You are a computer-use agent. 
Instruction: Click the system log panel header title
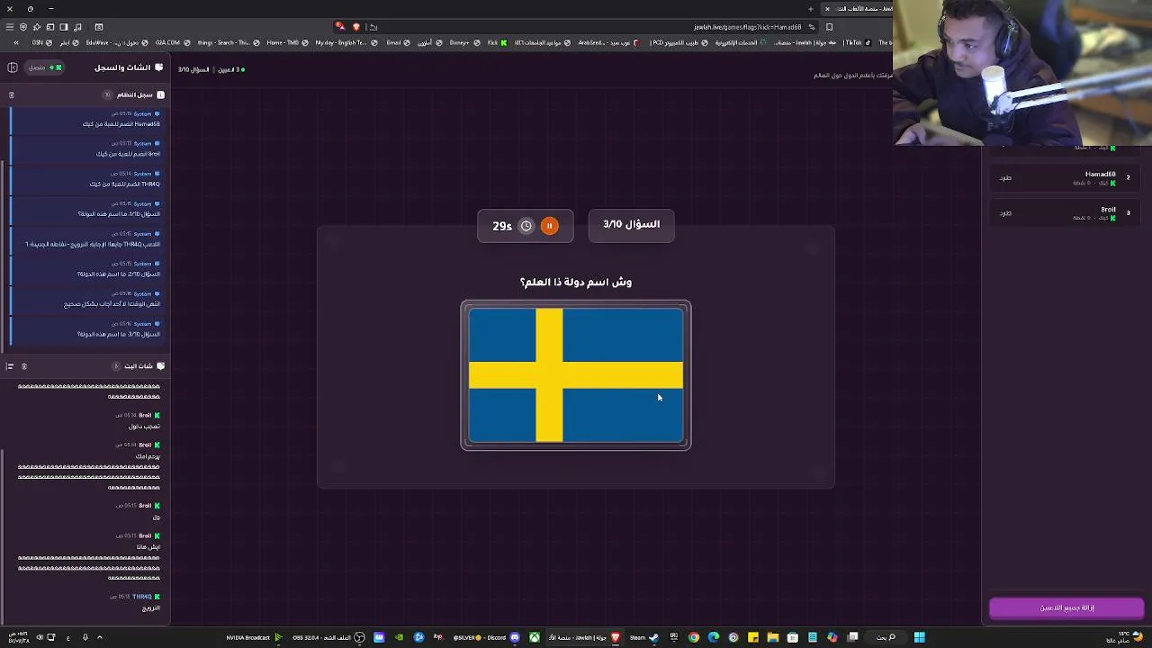pos(134,94)
